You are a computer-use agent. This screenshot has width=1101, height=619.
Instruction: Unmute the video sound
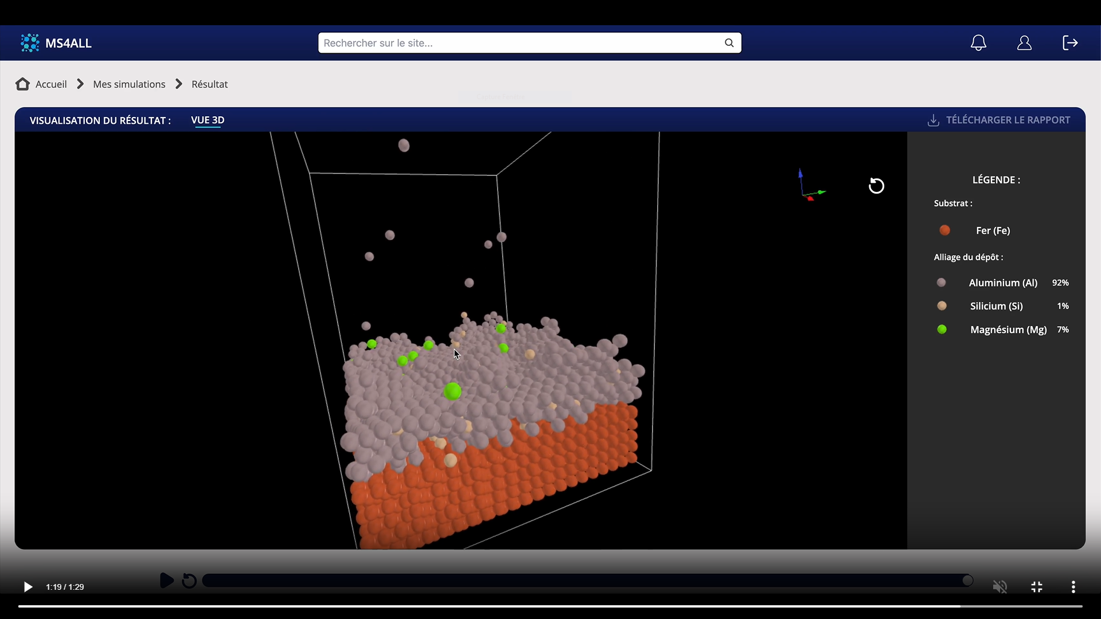coord(1000,587)
